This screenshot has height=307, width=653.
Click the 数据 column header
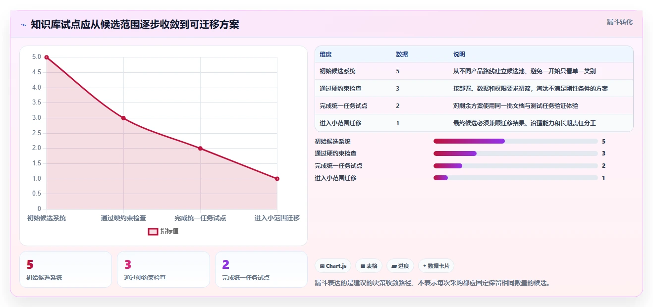pyautogui.click(x=402, y=54)
